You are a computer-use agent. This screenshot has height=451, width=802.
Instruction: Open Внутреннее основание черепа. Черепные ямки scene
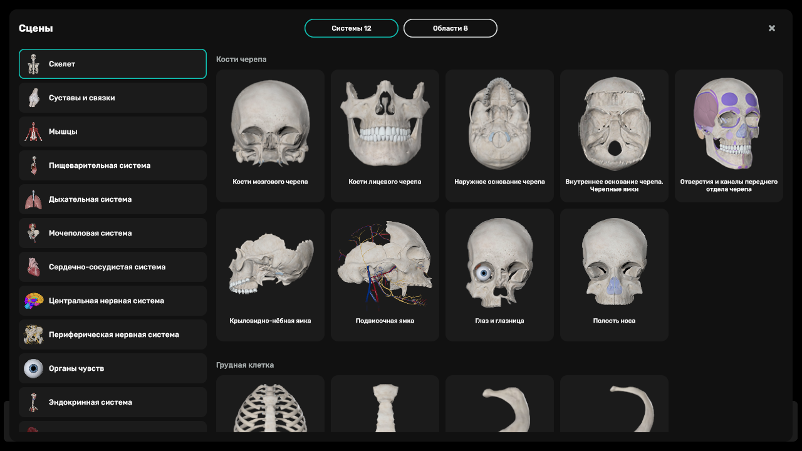[x=614, y=136]
